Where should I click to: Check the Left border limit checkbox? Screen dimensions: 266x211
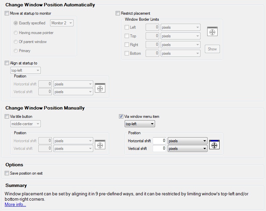click(x=127, y=27)
